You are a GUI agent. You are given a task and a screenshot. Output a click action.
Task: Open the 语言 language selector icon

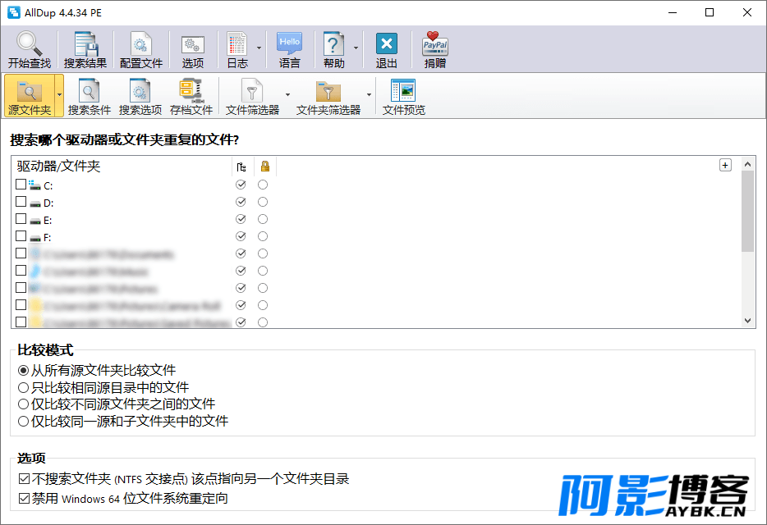[289, 44]
